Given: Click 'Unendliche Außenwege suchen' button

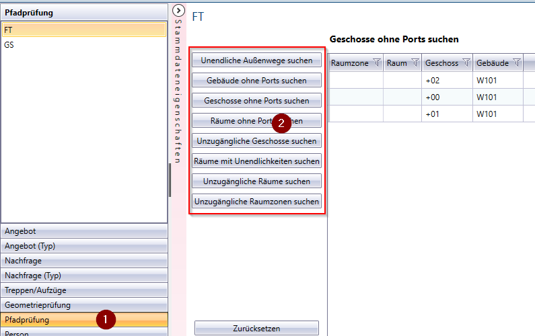Looking at the screenshot, I should click(x=256, y=60).
